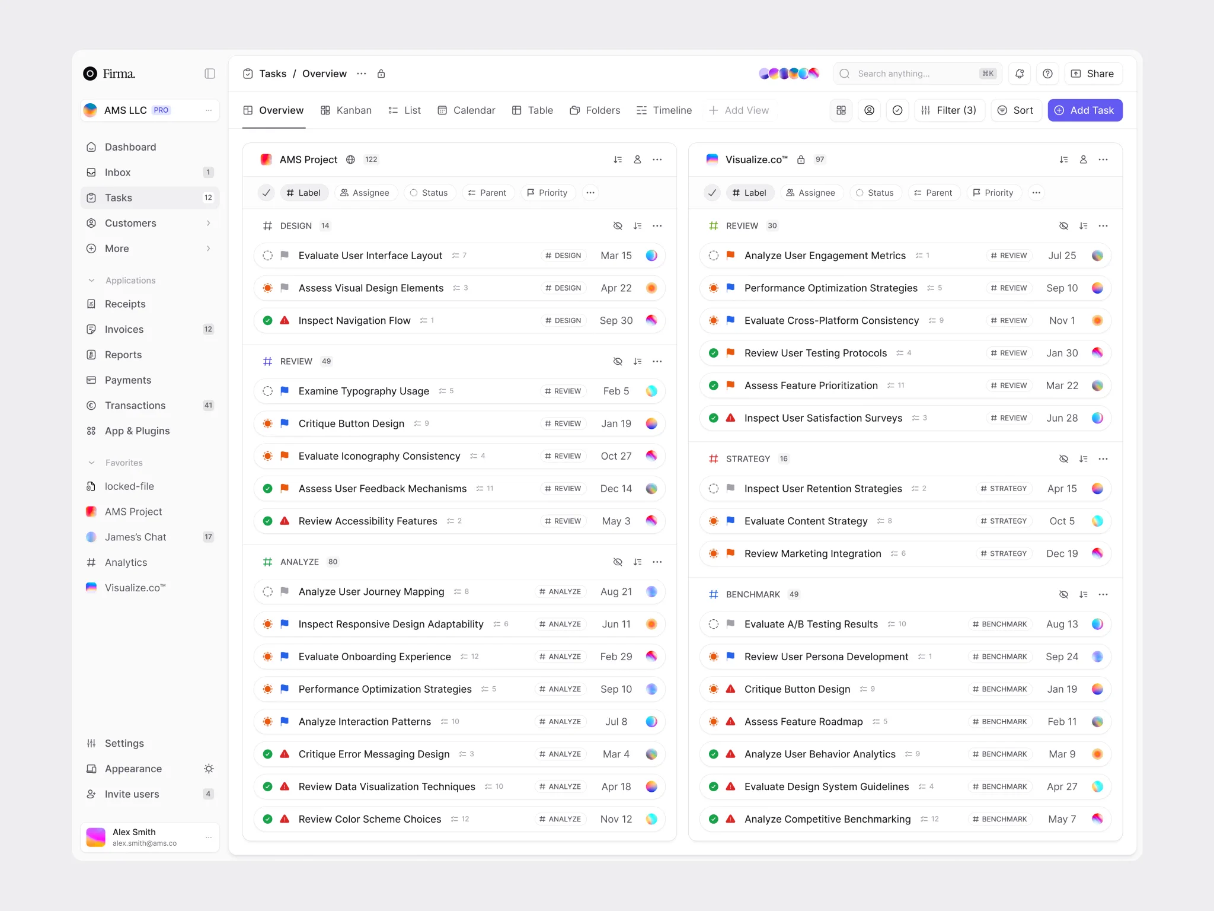
Task: Expand the Customers sidebar chevron
Action: (x=209, y=224)
